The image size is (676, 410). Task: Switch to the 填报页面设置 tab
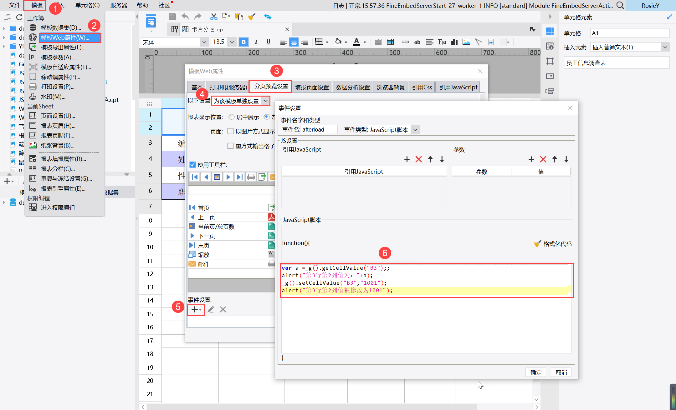pos(312,87)
